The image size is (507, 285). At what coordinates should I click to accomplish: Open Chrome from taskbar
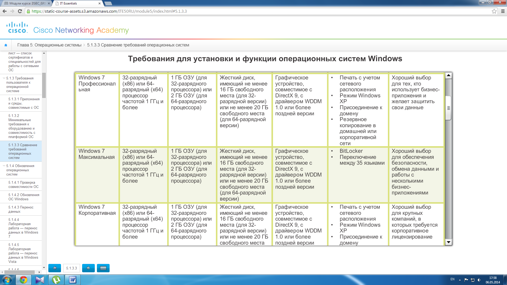(24, 280)
